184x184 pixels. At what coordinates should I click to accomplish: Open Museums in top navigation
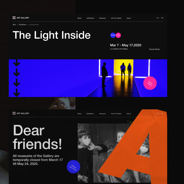[x=103, y=18]
